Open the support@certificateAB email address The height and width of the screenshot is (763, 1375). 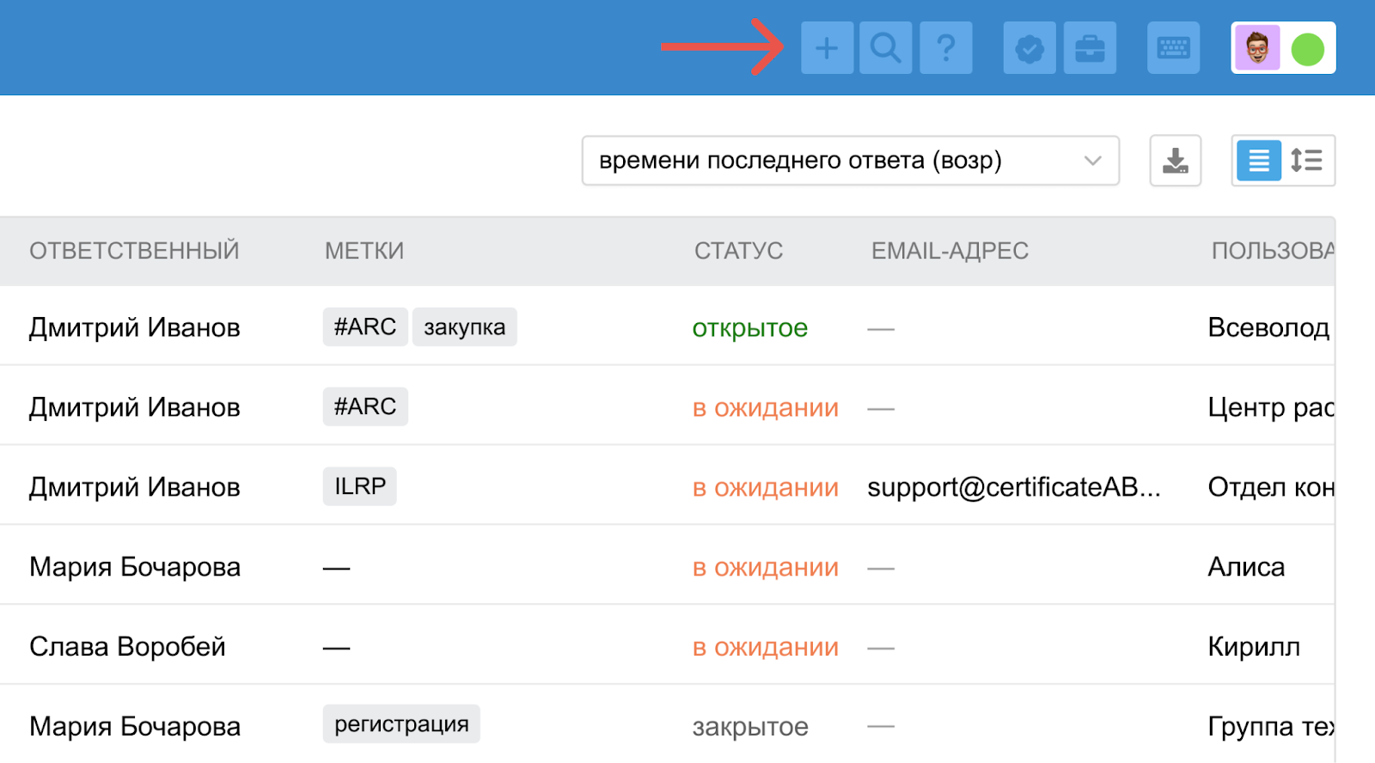pyautogui.click(x=1013, y=487)
